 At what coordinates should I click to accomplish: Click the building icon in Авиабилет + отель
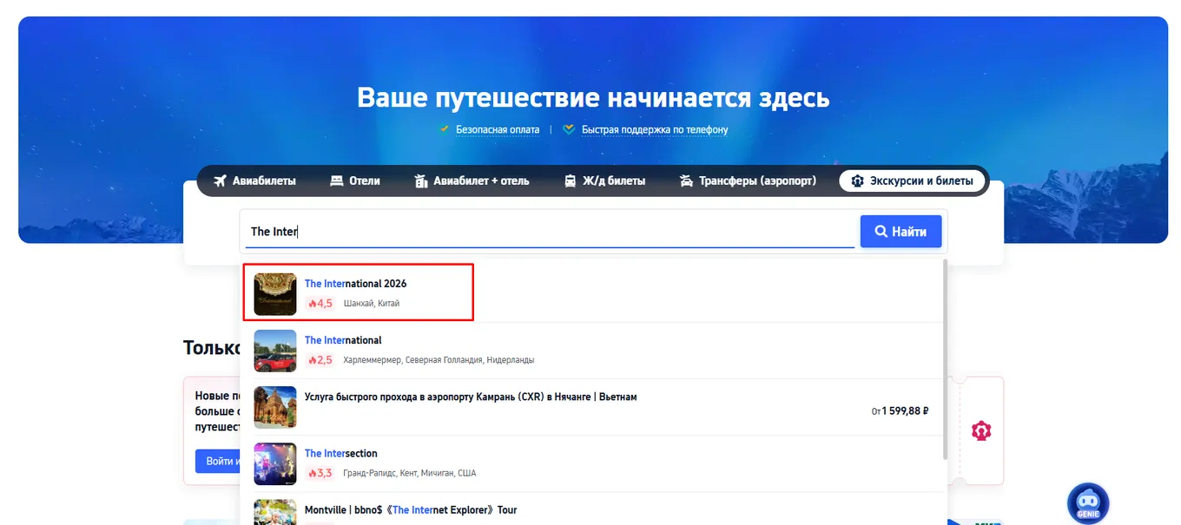(421, 181)
